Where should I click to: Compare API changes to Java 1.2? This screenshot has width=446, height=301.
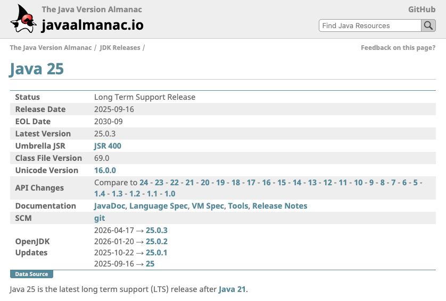pos(135,194)
